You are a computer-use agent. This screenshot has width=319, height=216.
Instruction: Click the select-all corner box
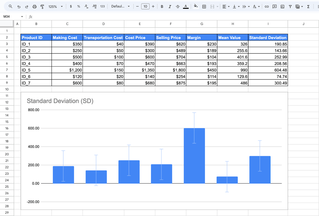pos(7,24)
